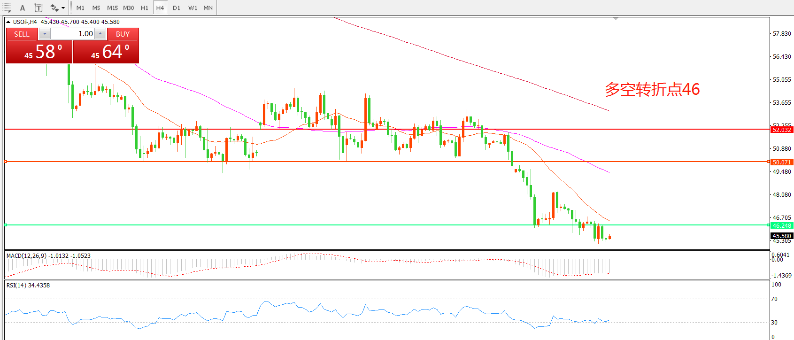Click the volume input field showing 1.00
This screenshot has height=340, width=794.
(x=73, y=34)
